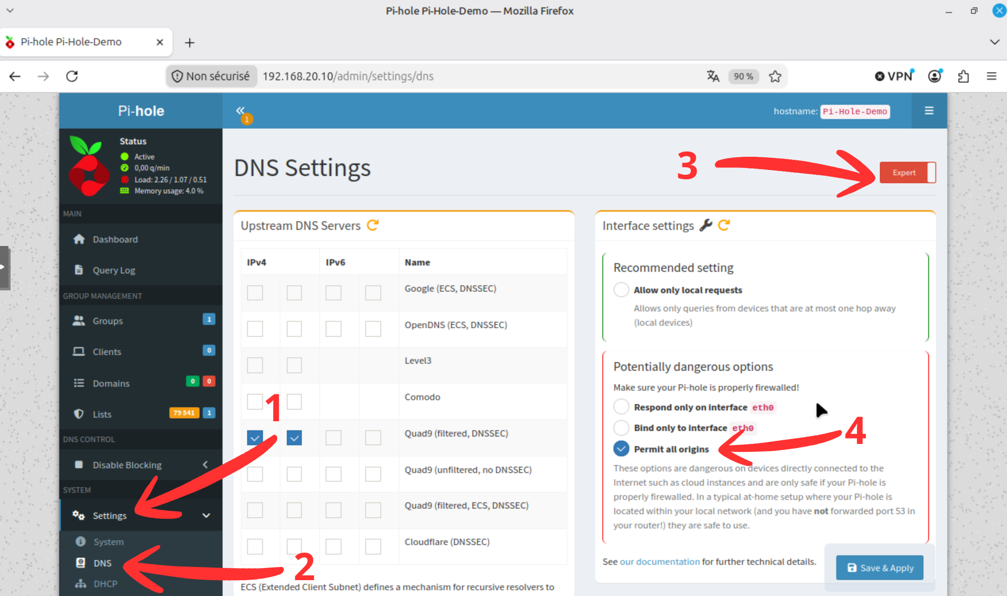Open the Firefox hamburger menu
Screen dimensions: 1007x596
tap(992, 77)
